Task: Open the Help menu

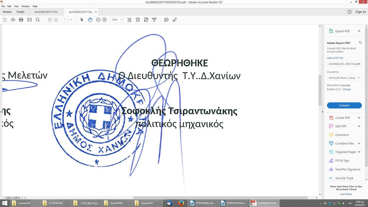Action: pos(35,6)
